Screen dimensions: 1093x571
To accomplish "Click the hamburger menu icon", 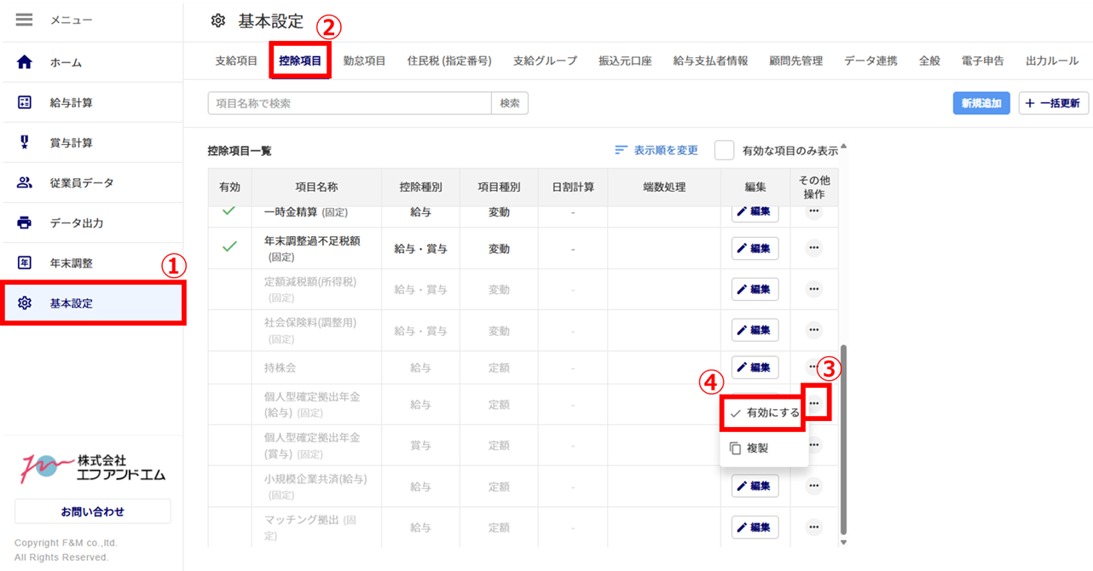I will coord(24,20).
